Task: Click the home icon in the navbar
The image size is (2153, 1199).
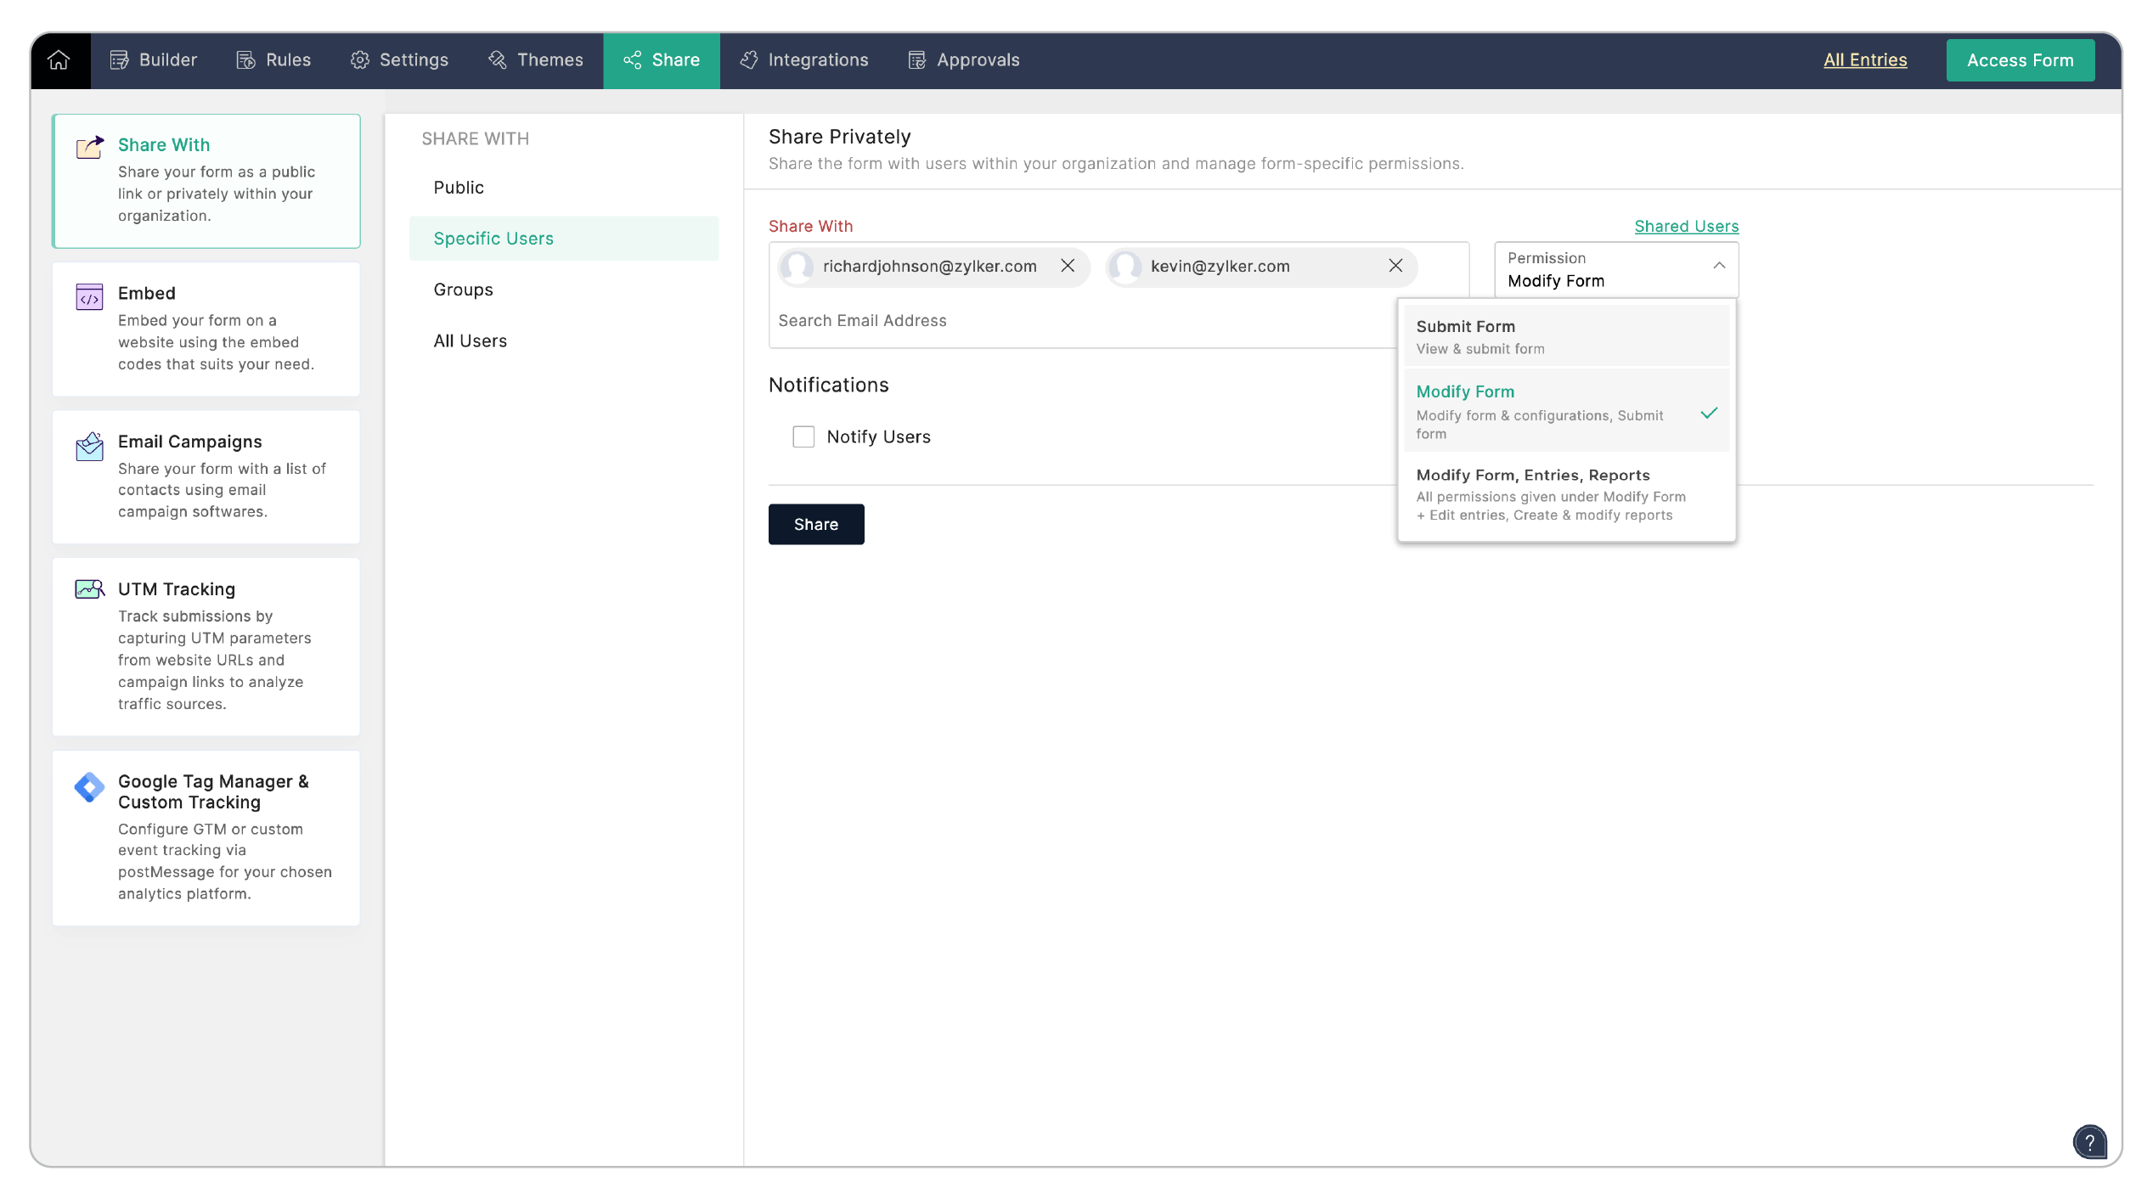Action: 59,59
